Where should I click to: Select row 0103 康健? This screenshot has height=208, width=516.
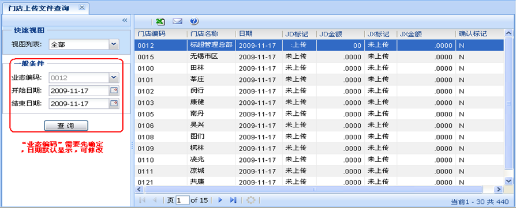coord(319,103)
